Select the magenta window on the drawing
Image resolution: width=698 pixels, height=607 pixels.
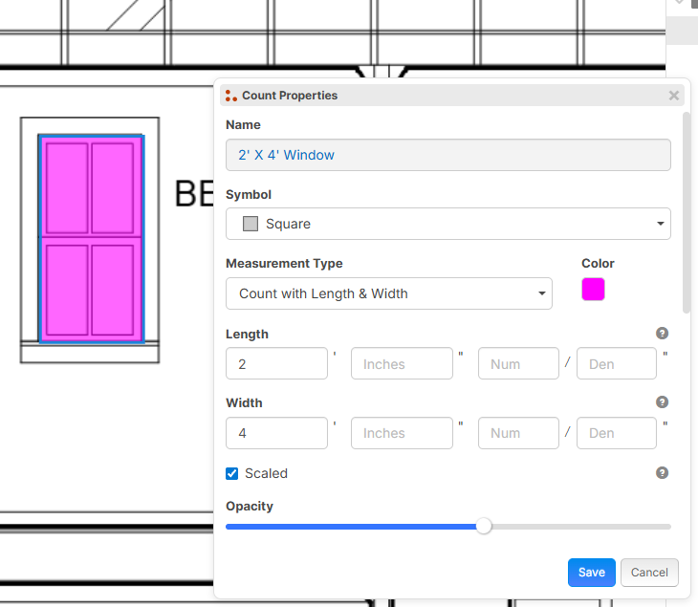(x=91, y=239)
